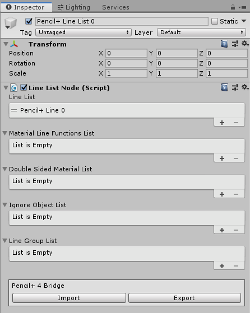Image resolution: width=250 pixels, height=313 pixels.
Task: Open Line List Node gear settings menu
Action: point(245,87)
